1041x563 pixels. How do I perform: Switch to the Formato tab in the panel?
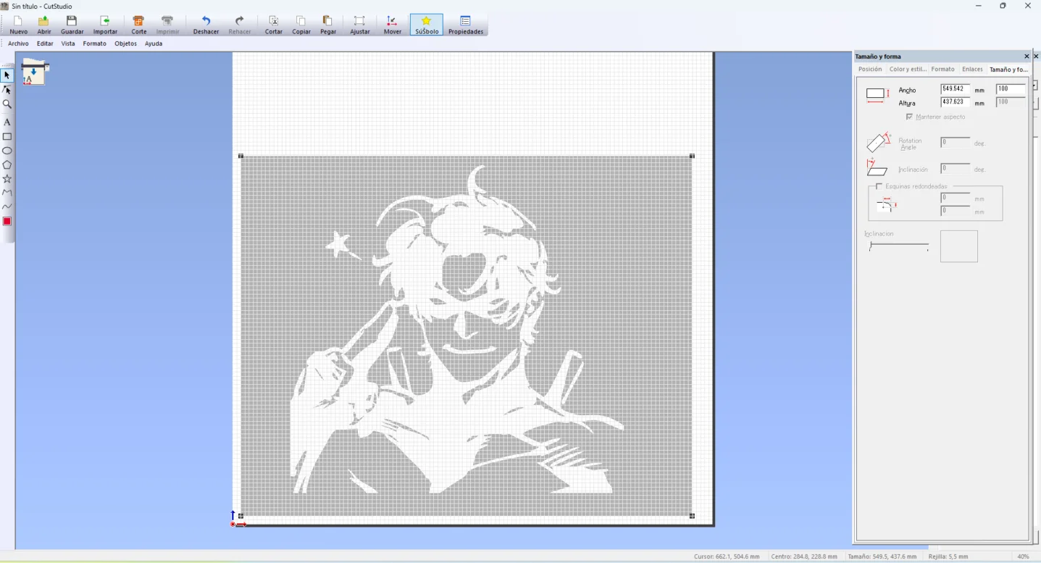[943, 70]
